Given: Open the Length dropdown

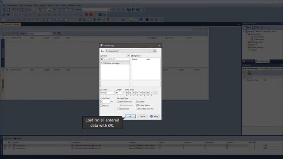Looking at the screenshot, I should (x=119, y=93).
